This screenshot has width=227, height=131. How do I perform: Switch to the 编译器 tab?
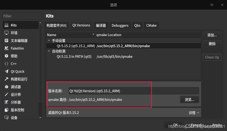101,26
